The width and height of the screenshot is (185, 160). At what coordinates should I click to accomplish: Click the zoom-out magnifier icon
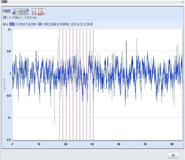pyautogui.click(x=24, y=12)
